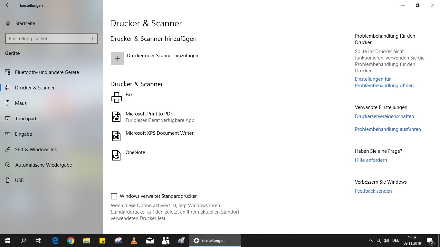Open Drucker & Scanner settings page
The image size is (440, 247).
pyautogui.click(x=52, y=88)
